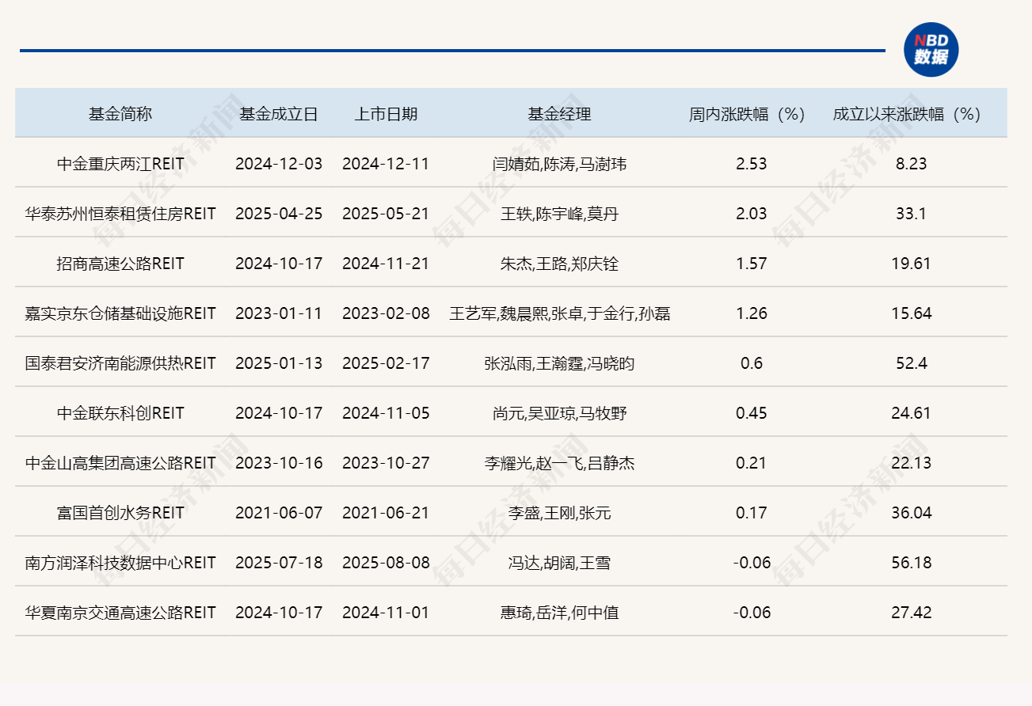
Task: Click weekly change value 0.45
Action: pyautogui.click(x=751, y=413)
